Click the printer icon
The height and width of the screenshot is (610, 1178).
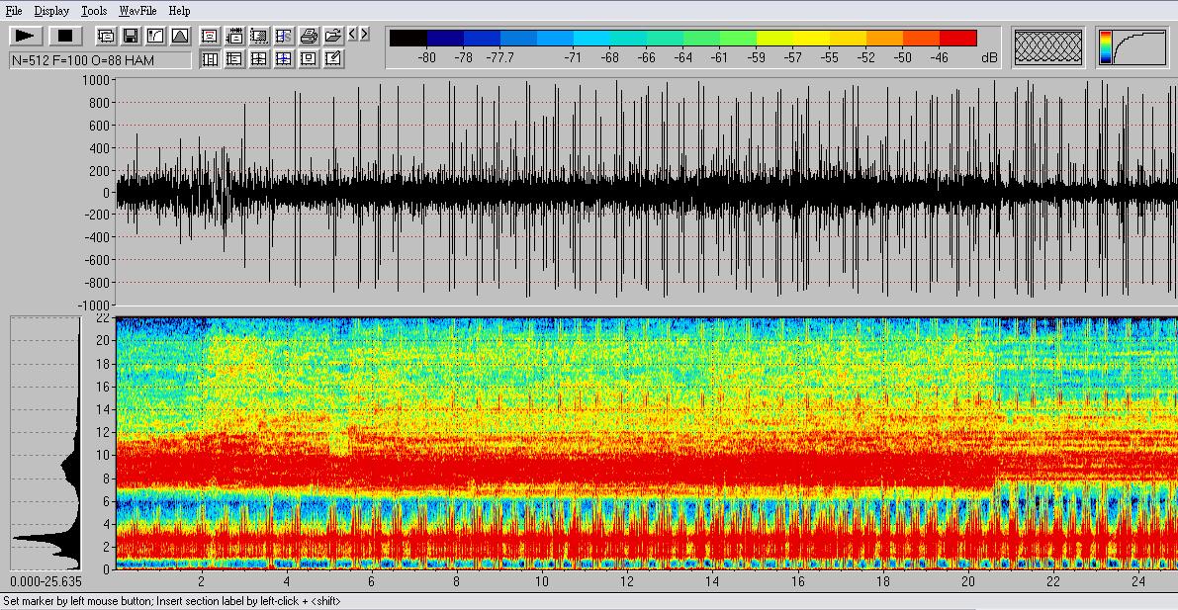[309, 37]
